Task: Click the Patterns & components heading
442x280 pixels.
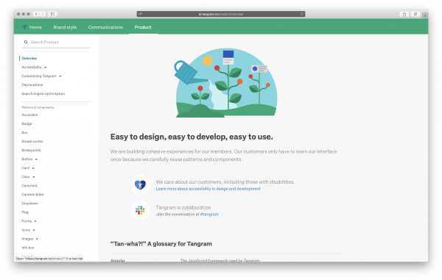Action: click(38, 107)
